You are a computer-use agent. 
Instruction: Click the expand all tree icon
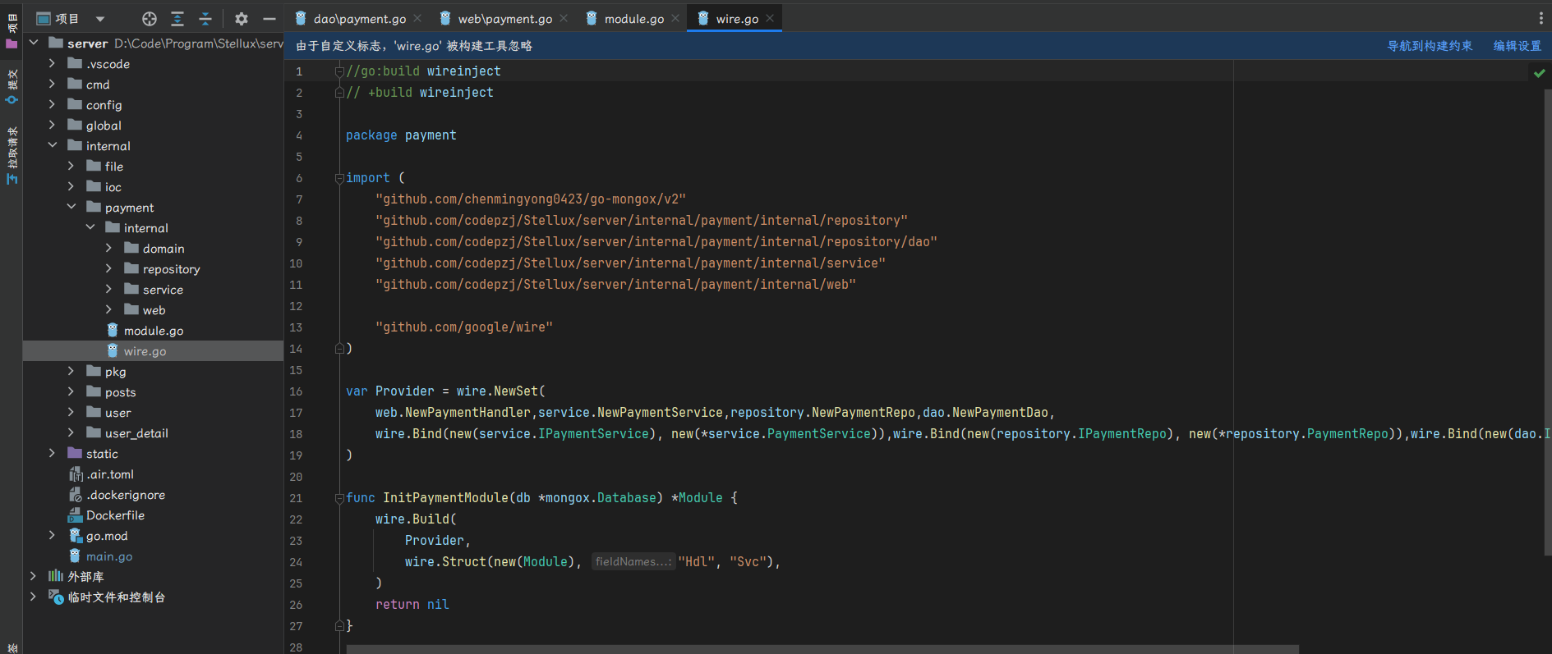click(x=177, y=18)
